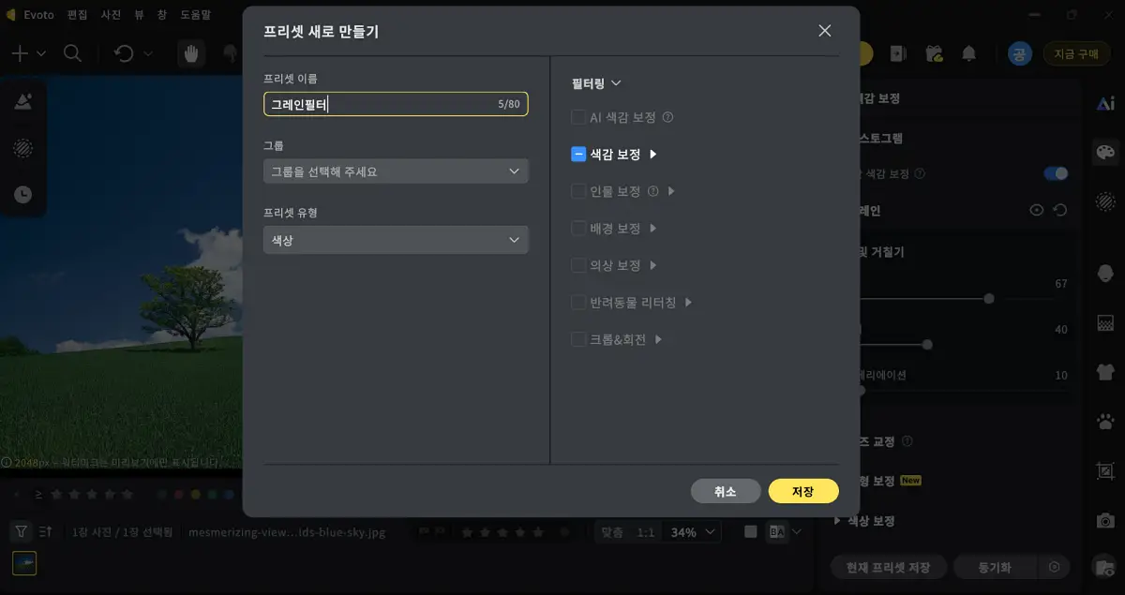
Task: Click the user avatar circle icon
Action: (x=1019, y=53)
